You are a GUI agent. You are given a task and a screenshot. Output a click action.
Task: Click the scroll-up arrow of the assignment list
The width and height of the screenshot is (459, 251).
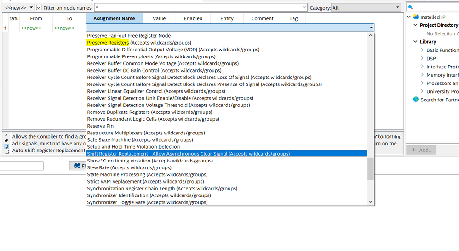point(371,35)
